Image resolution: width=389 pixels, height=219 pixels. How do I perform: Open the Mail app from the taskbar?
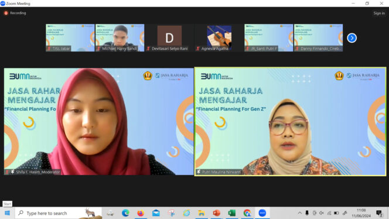click(x=156, y=213)
